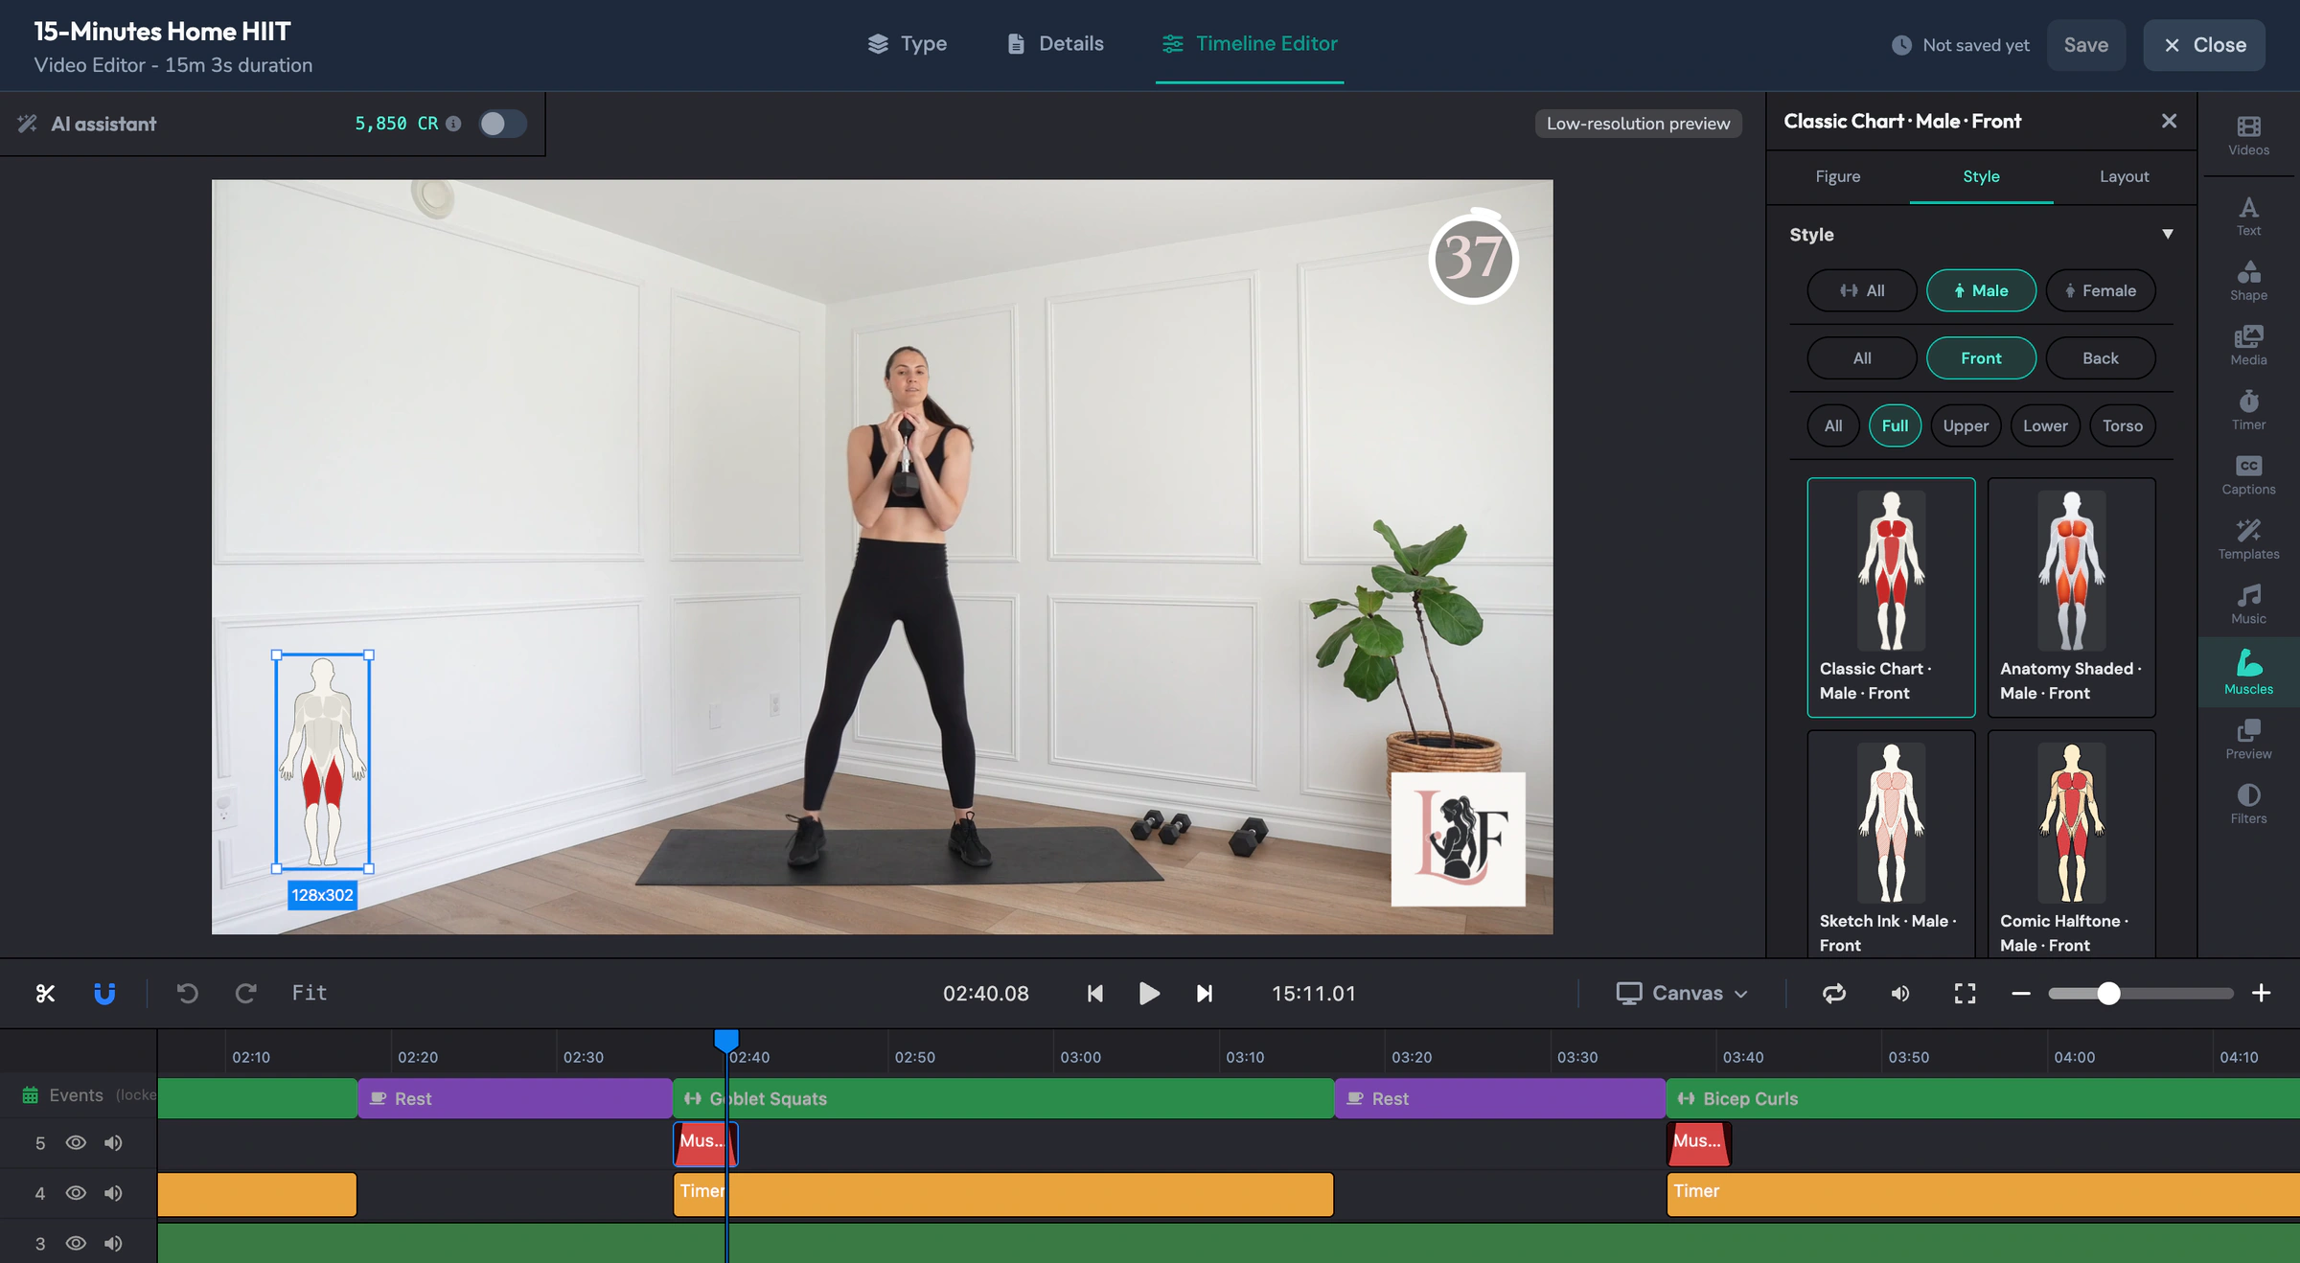The image size is (2300, 1263).
Task: Select the Classic Chart Male Front style
Action: tap(1891, 597)
